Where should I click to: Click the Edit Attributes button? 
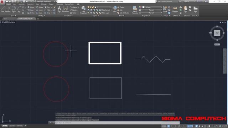[123, 13]
